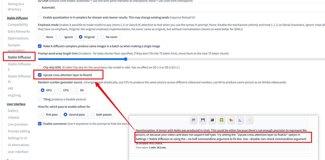Open Optimizations settings page
Viewport: 325px width, 160px height.
pos(18,38)
